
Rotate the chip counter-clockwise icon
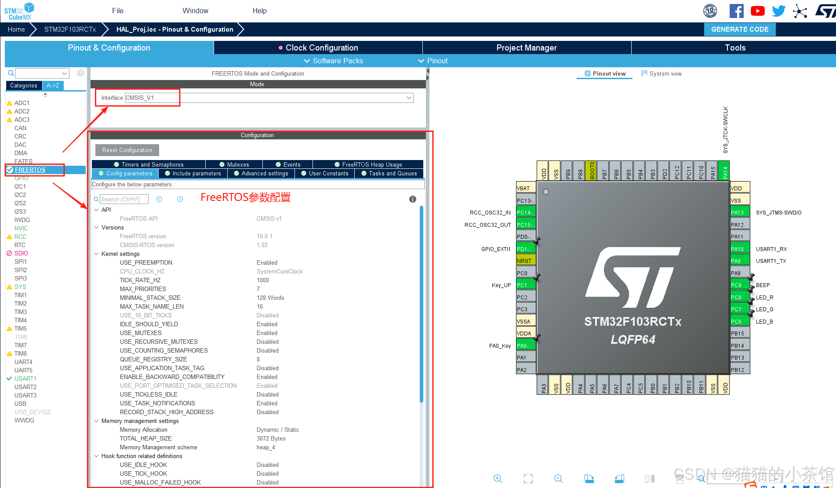point(619,479)
